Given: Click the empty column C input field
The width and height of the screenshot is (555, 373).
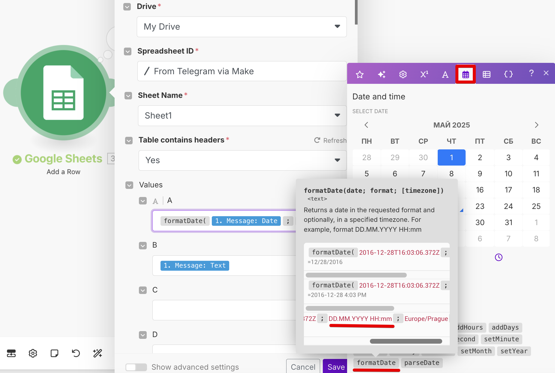Looking at the screenshot, I should [x=224, y=310].
